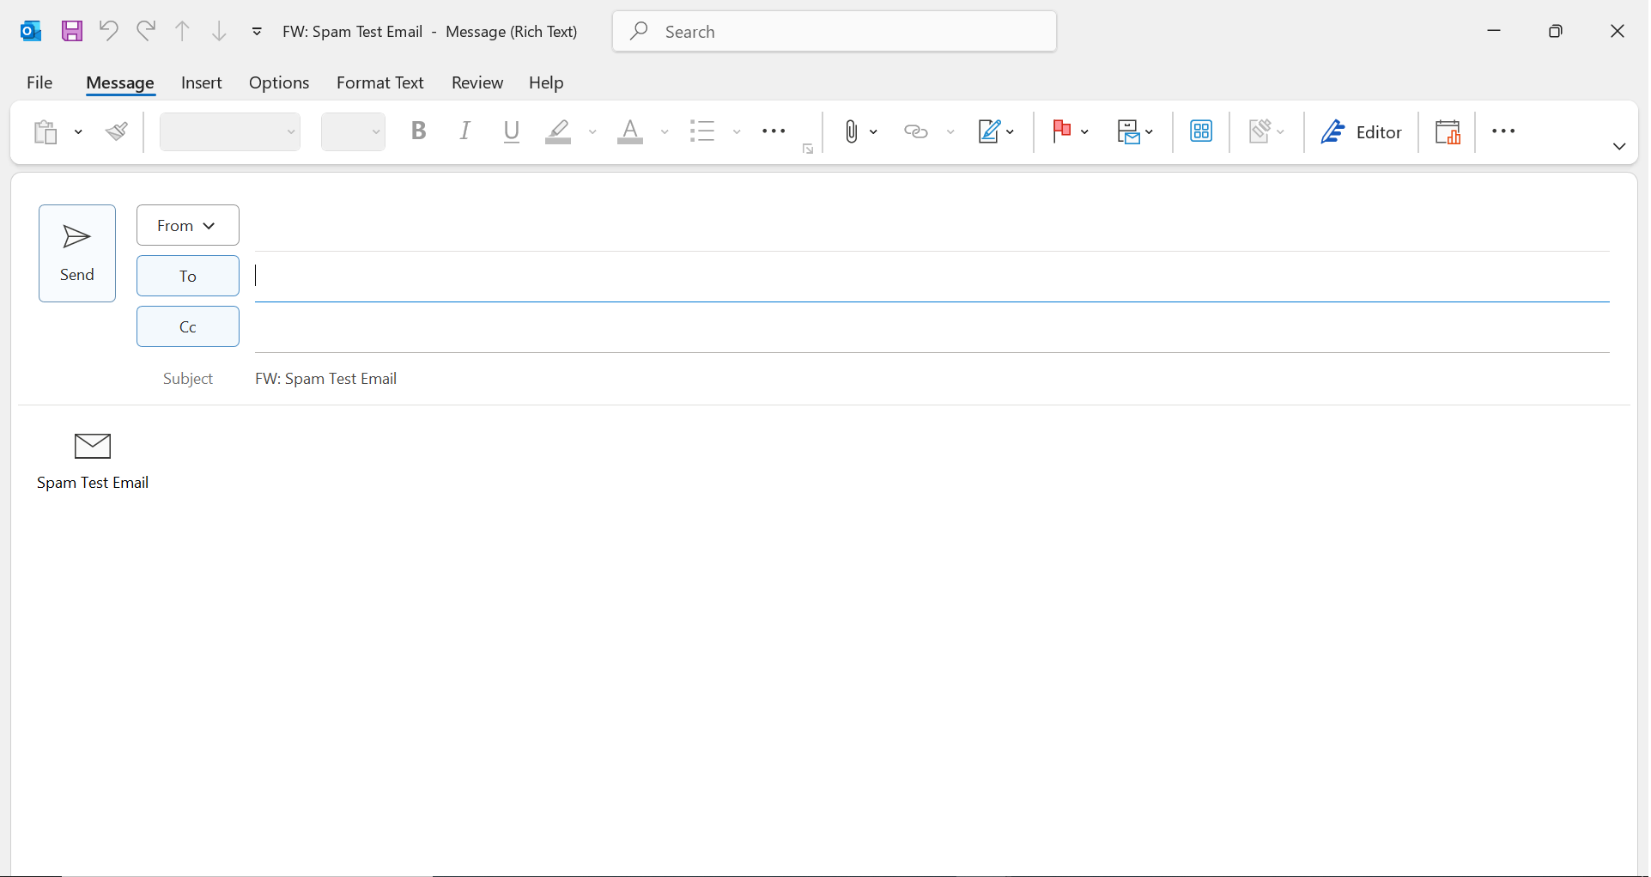
Task: Click into the Cc recipients field
Action: tap(932, 326)
